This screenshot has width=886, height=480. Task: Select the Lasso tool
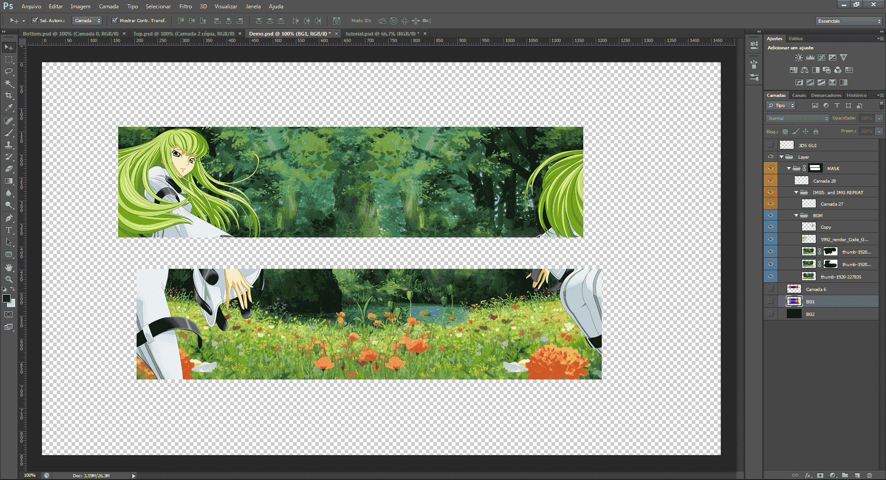coord(9,71)
